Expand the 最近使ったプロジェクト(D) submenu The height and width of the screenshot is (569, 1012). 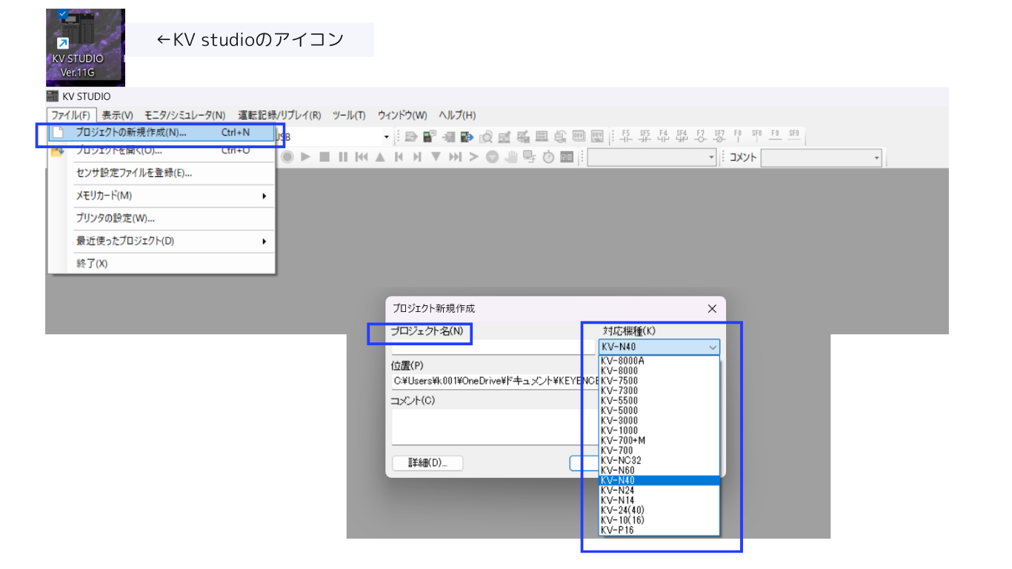pyautogui.click(x=162, y=241)
